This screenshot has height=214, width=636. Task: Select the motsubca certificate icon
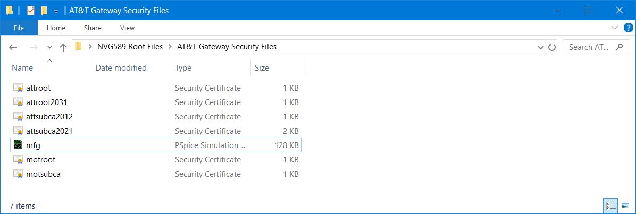[18, 174]
